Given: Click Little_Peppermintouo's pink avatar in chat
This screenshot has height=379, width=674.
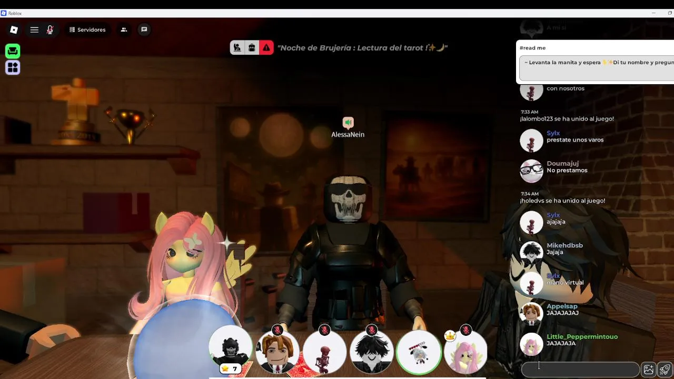Looking at the screenshot, I should tap(531, 344).
